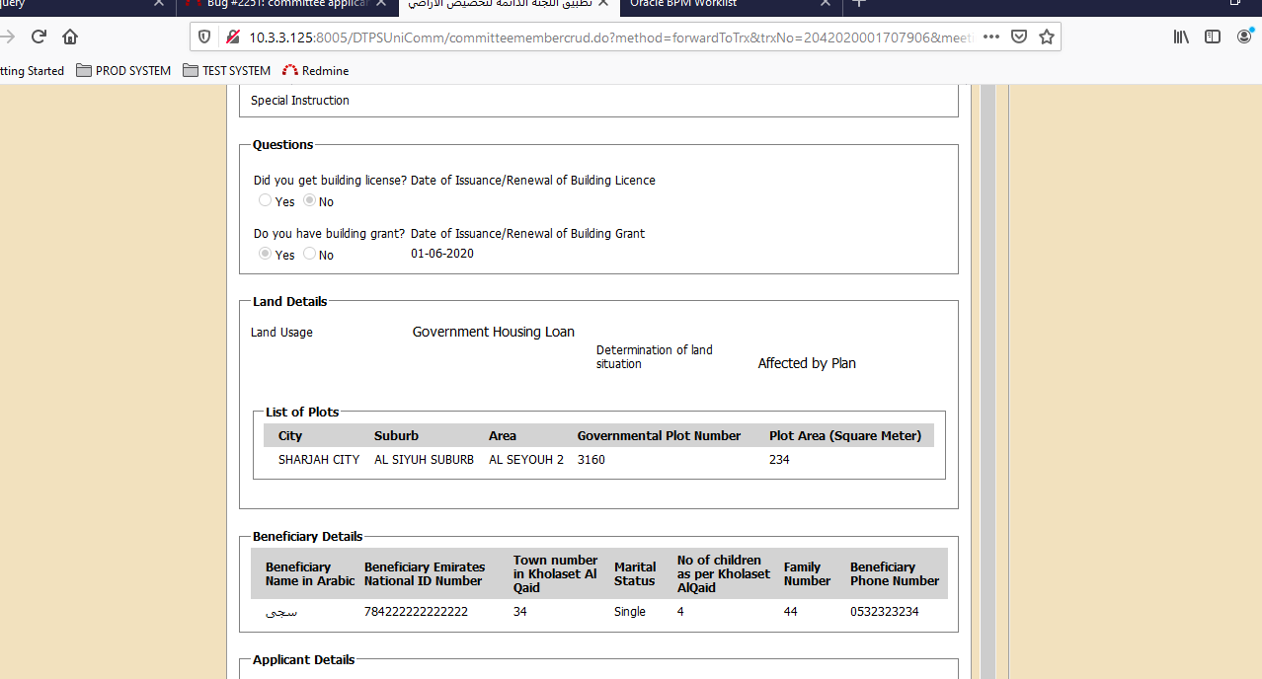This screenshot has height=679, width=1262.
Task: Click Beneficiary Phone Number column header
Action: (895, 574)
